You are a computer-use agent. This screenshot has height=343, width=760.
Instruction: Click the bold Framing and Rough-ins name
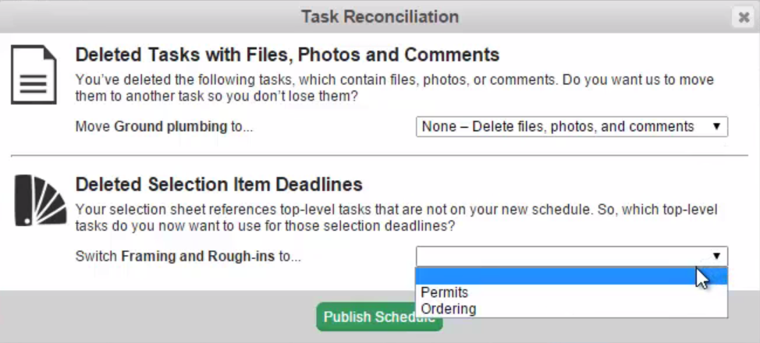(x=198, y=256)
